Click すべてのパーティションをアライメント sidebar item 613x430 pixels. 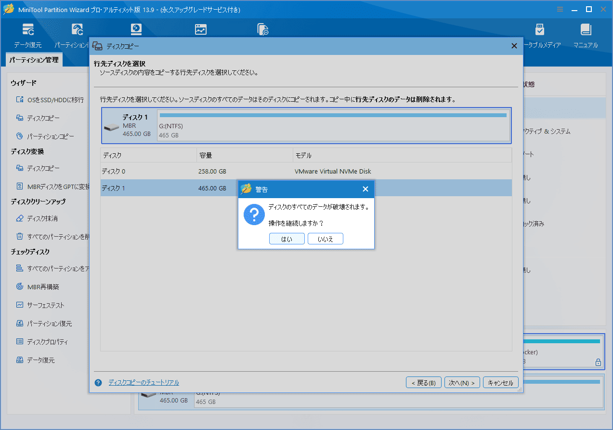click(58, 269)
